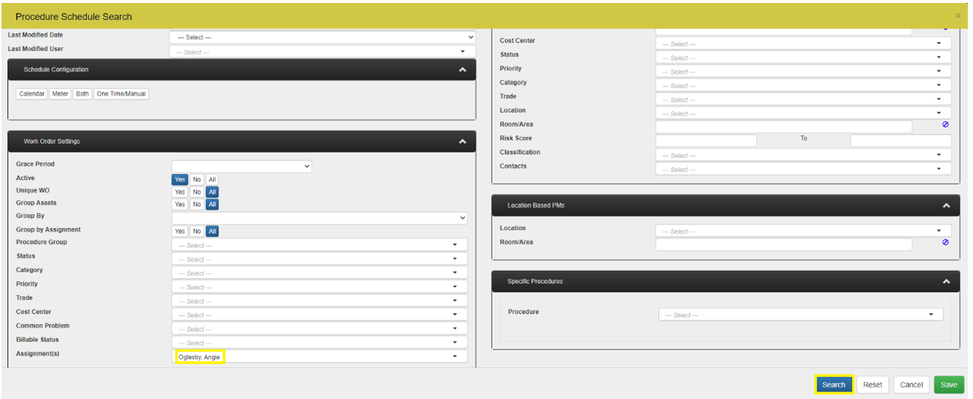Viewport: 973px width, 399px height.
Task: Close the Procedure Schedule Search dialog with X
Action: point(958,16)
